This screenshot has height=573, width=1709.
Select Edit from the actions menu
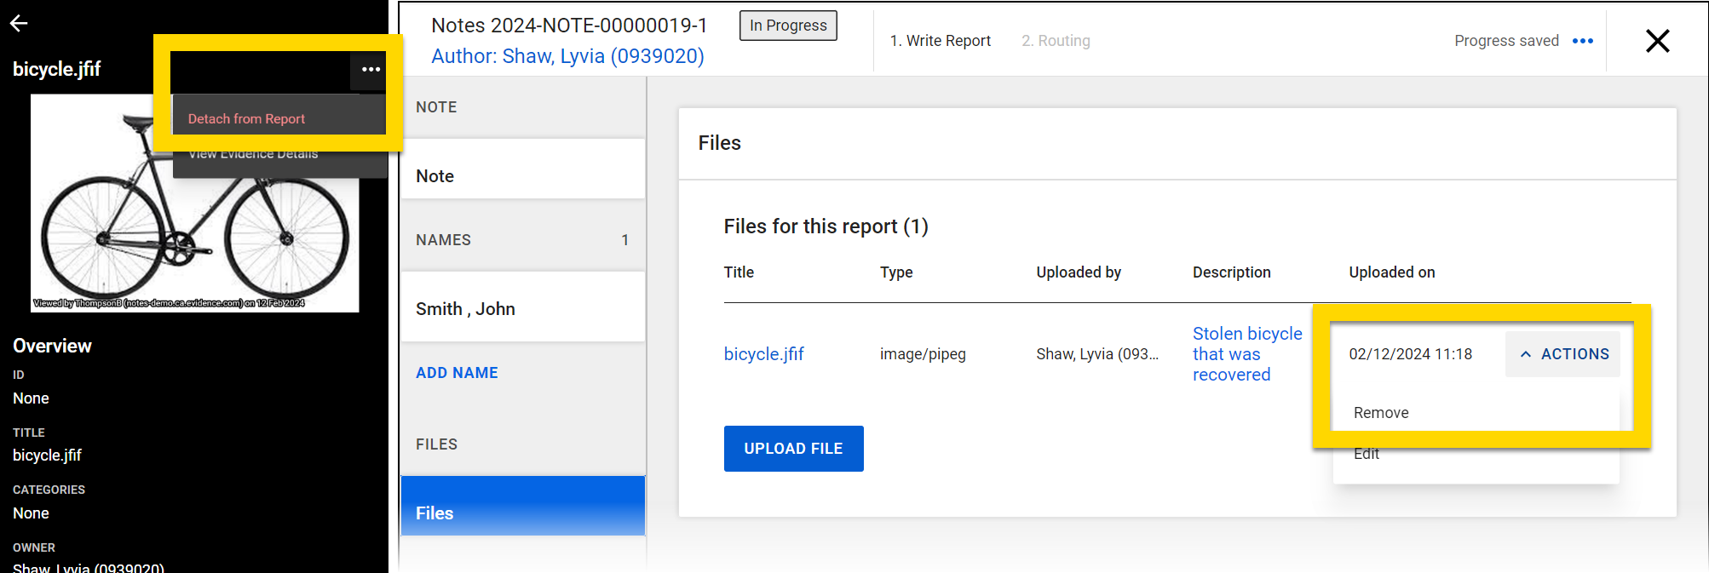coord(1367,455)
